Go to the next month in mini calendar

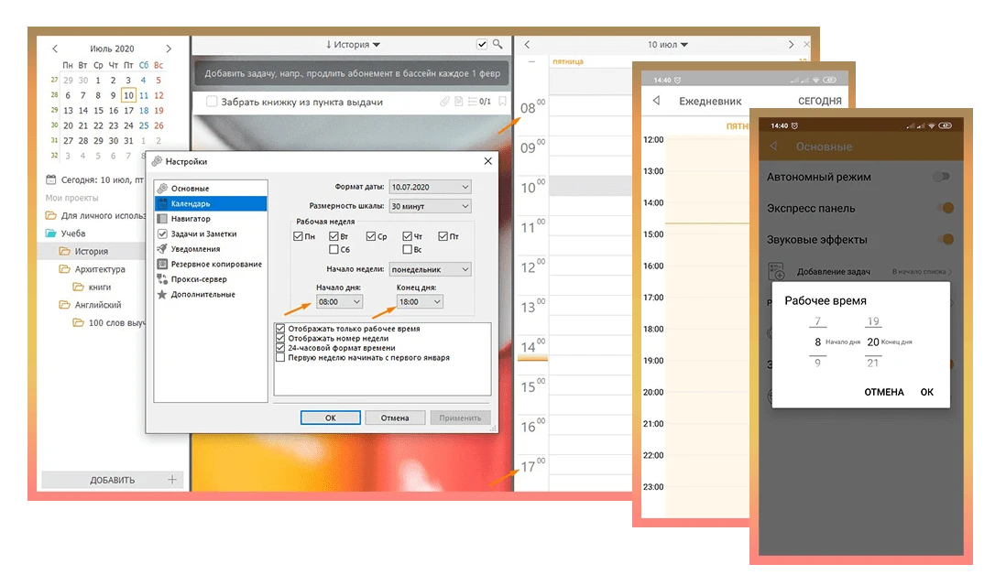(169, 49)
